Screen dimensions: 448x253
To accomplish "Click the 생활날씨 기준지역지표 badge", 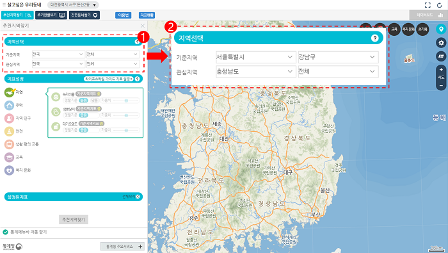I will tap(89, 109).
